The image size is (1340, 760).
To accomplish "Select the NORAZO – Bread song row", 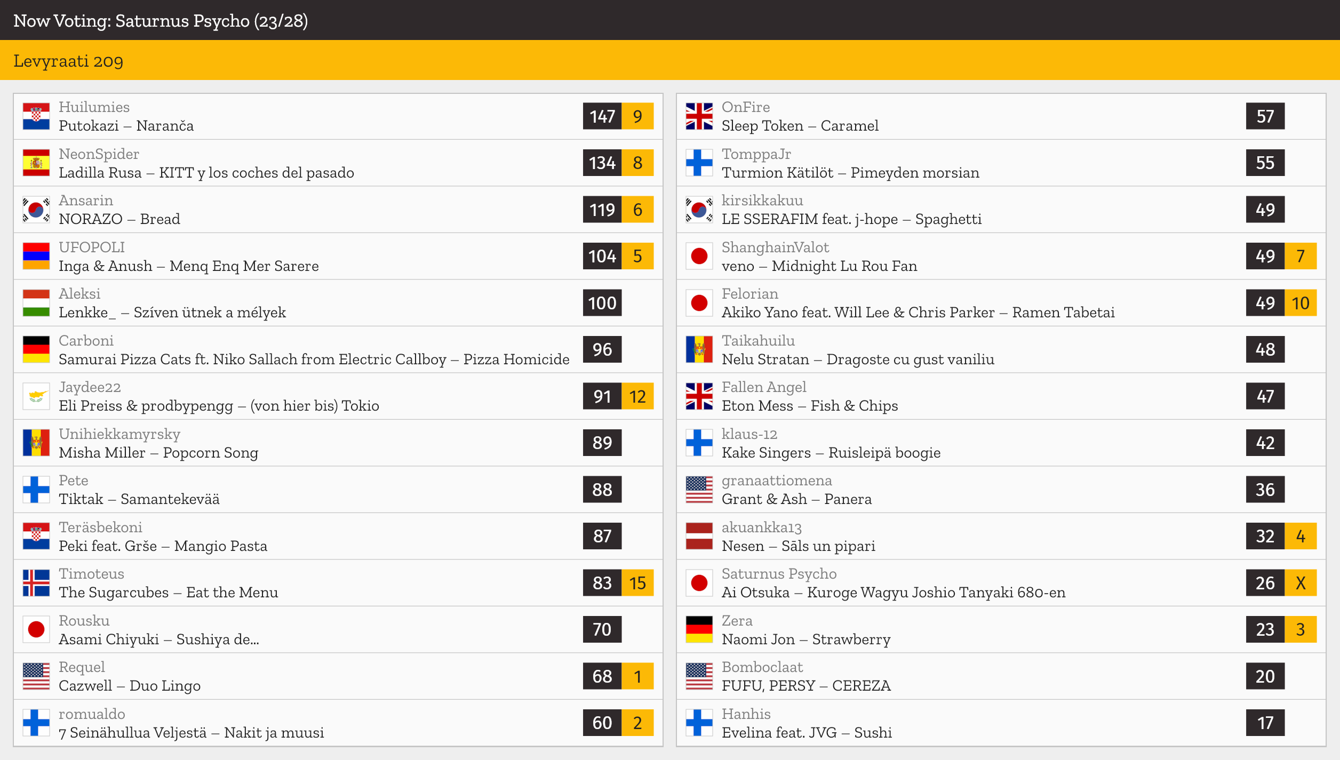I will coord(338,210).
